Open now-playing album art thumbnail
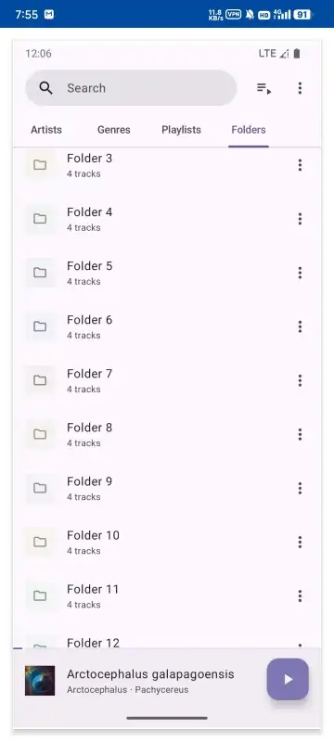Image resolution: width=334 pixels, height=742 pixels. tap(40, 681)
